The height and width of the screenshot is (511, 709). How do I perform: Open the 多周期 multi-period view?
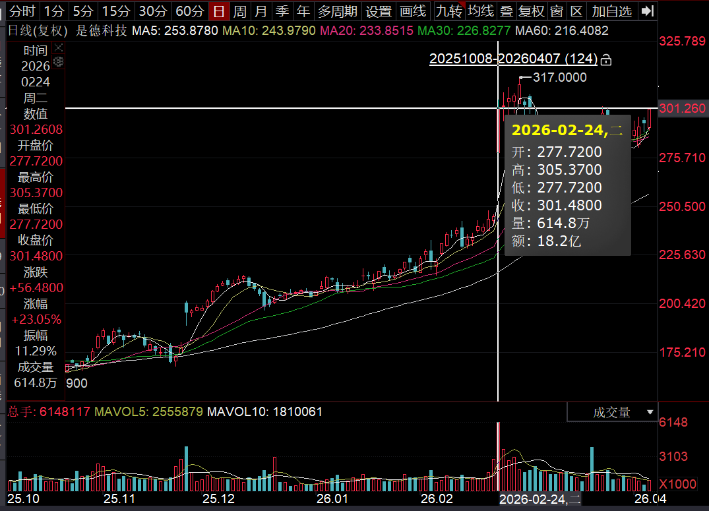pyautogui.click(x=338, y=11)
